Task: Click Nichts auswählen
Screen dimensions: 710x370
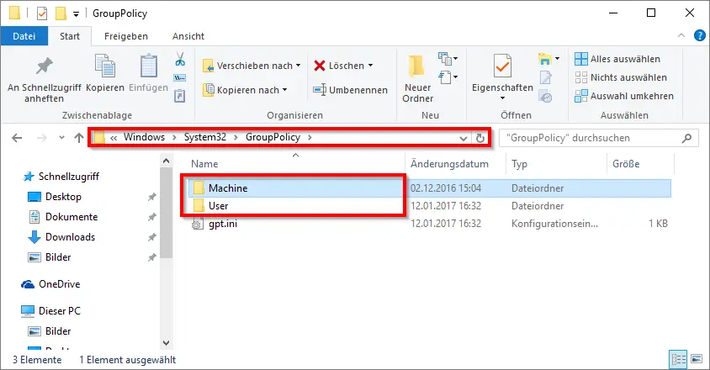Action: tap(620, 77)
